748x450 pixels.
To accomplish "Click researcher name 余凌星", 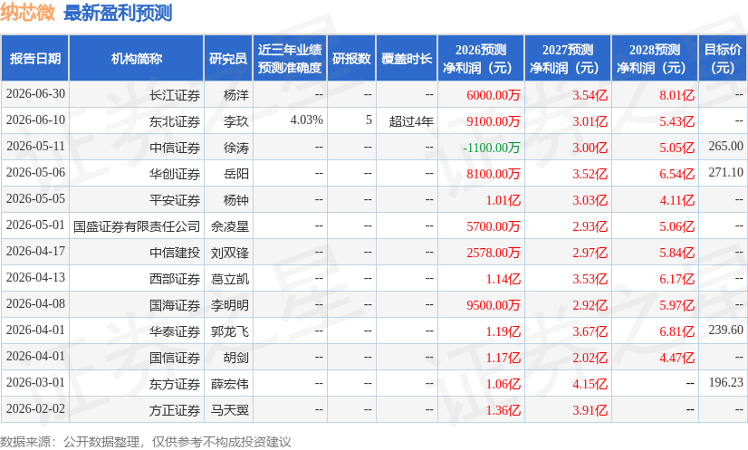I will [230, 226].
